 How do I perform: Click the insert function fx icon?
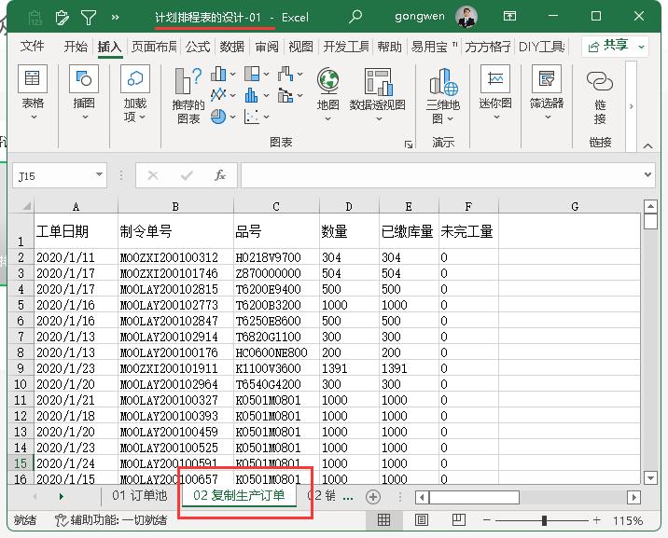[x=219, y=175]
